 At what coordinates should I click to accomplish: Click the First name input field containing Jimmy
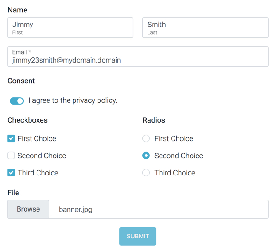(70, 27)
